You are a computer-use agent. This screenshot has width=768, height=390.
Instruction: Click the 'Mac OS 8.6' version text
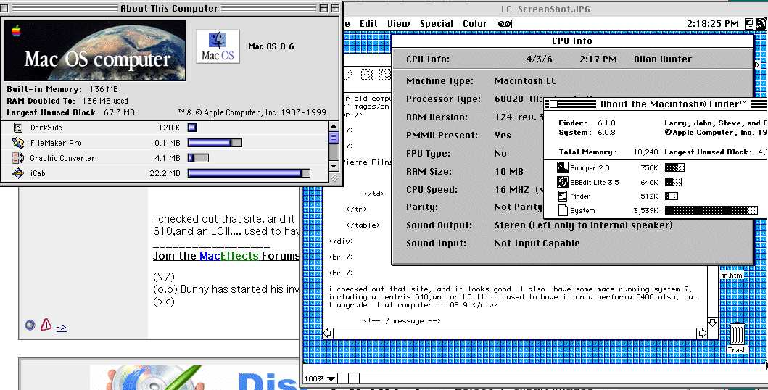[271, 46]
